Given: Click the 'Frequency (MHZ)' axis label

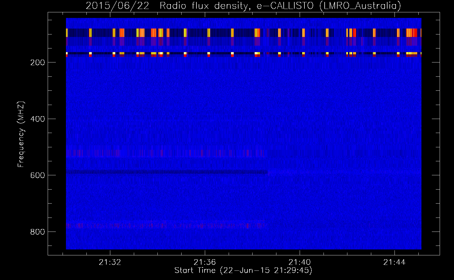Looking at the screenshot, I should (21, 134).
